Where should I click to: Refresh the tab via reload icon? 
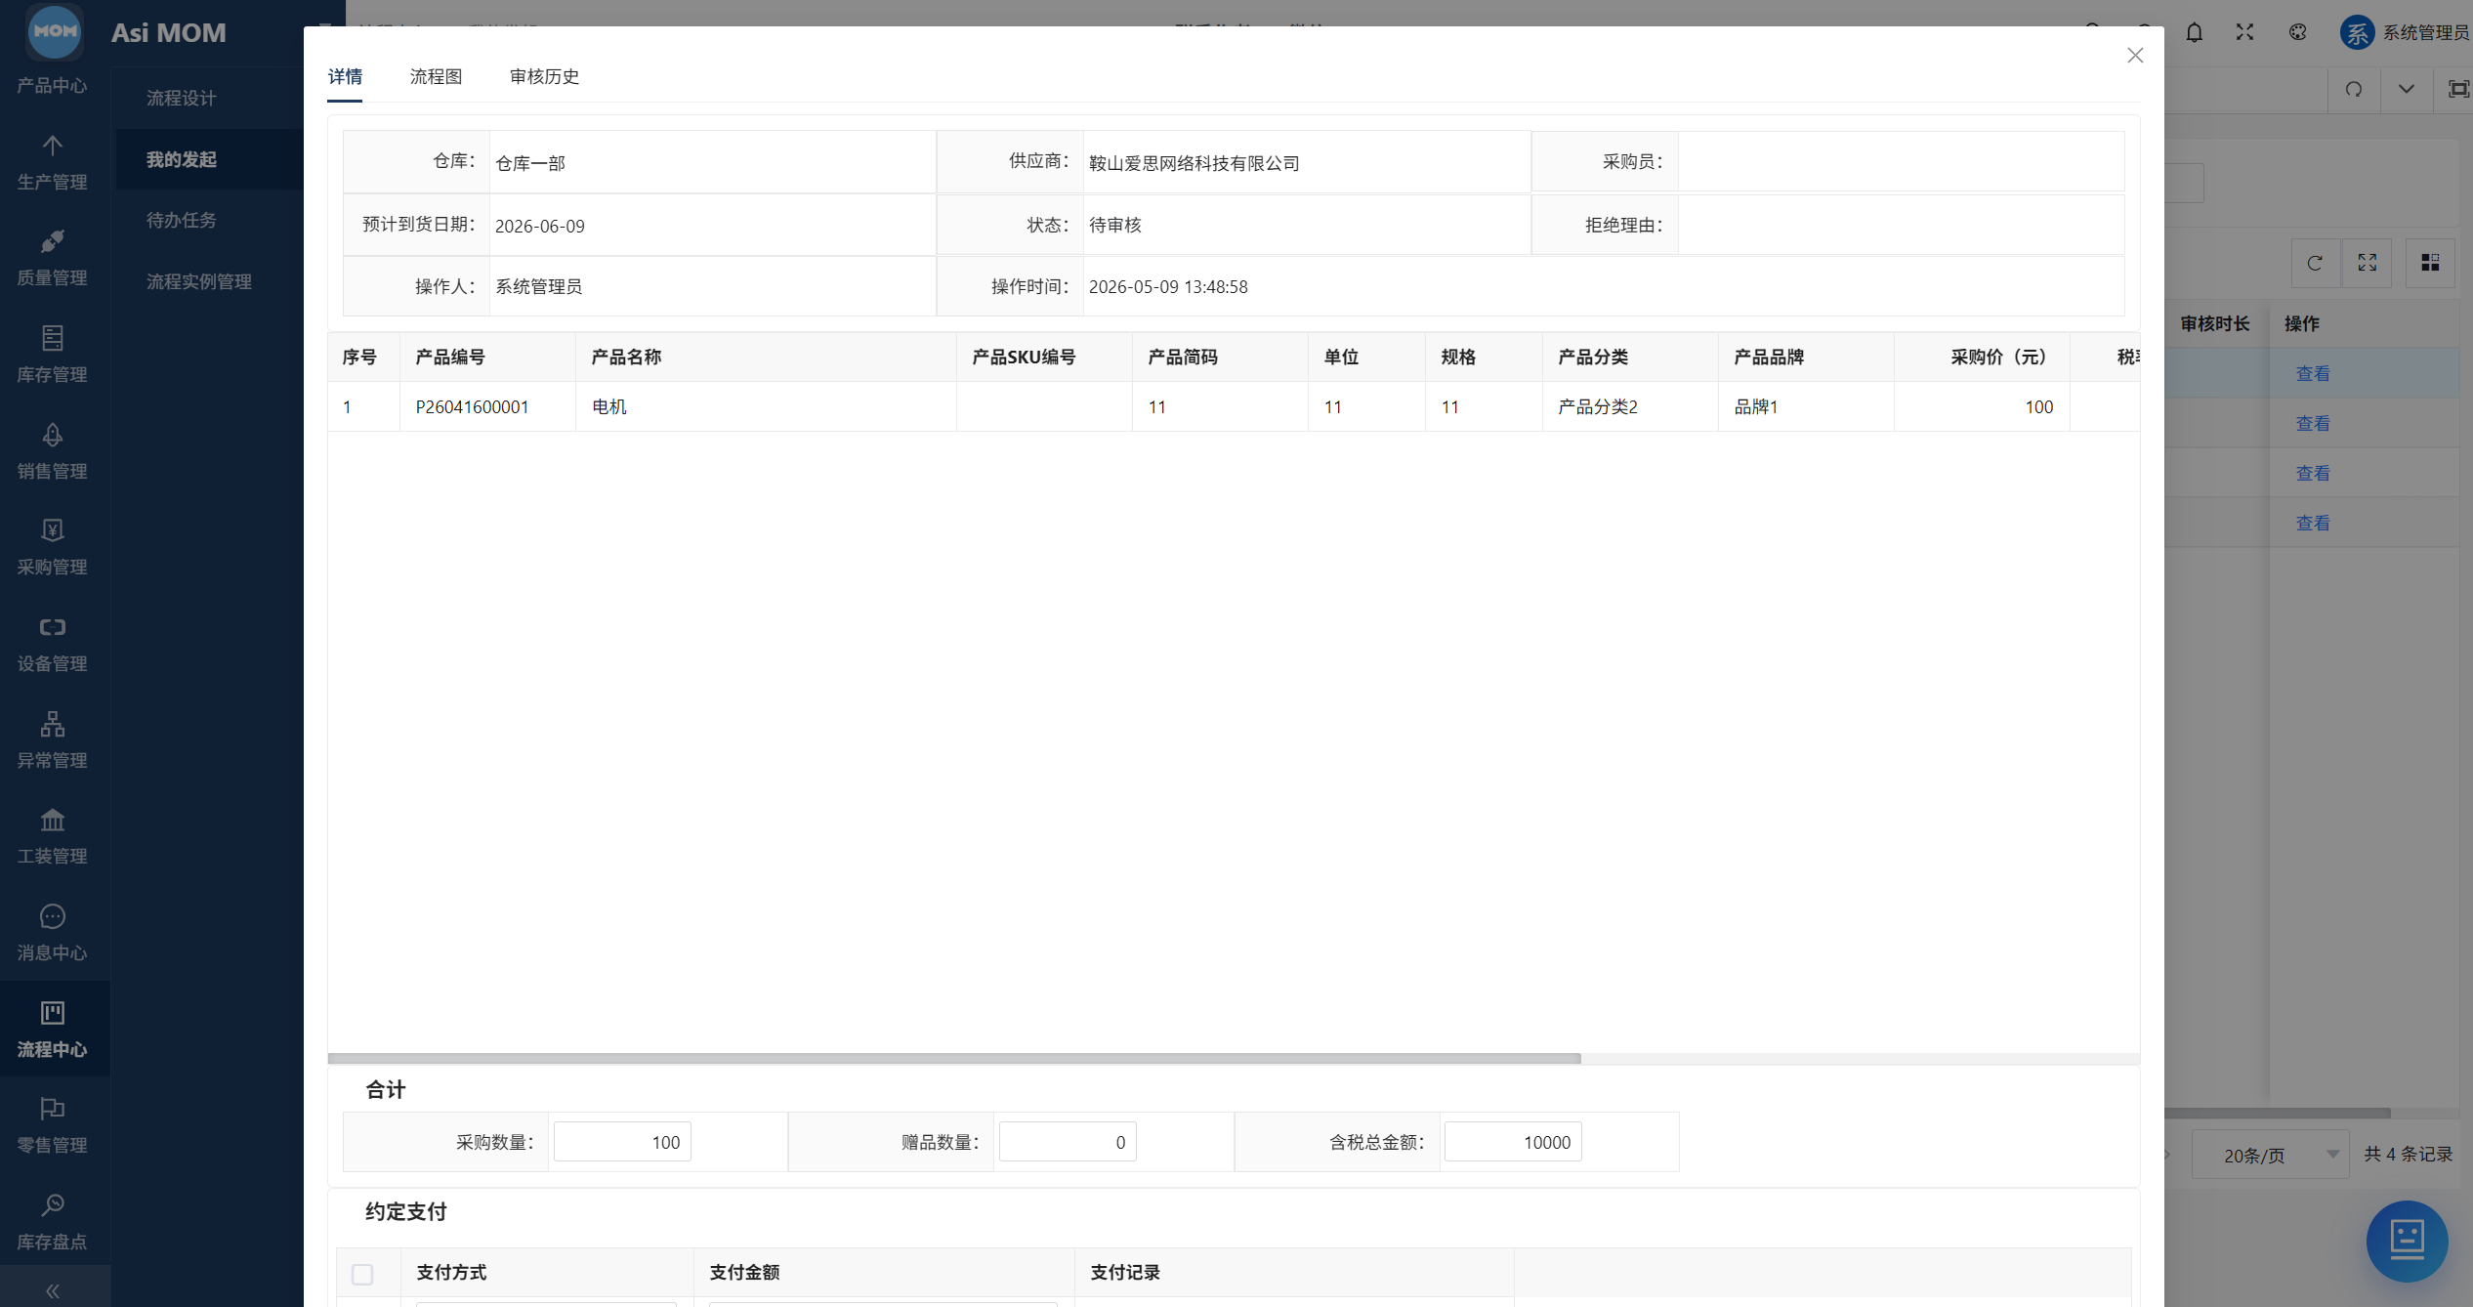2354,90
